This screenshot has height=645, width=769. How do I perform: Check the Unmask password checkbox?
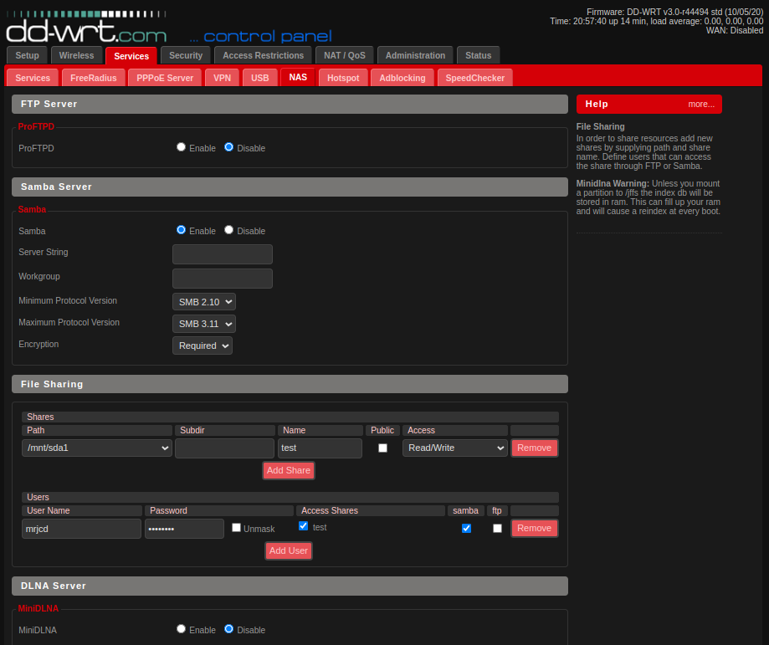(236, 528)
